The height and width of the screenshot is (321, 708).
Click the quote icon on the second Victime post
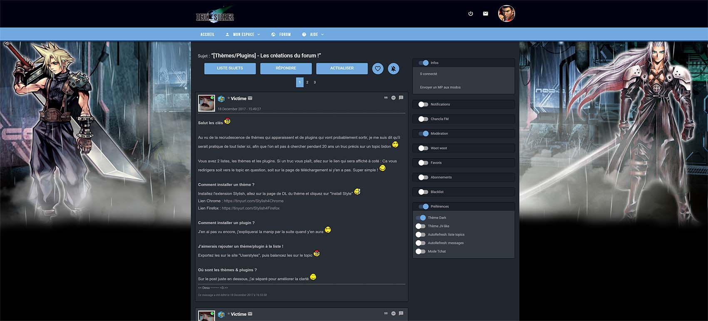[386, 314]
